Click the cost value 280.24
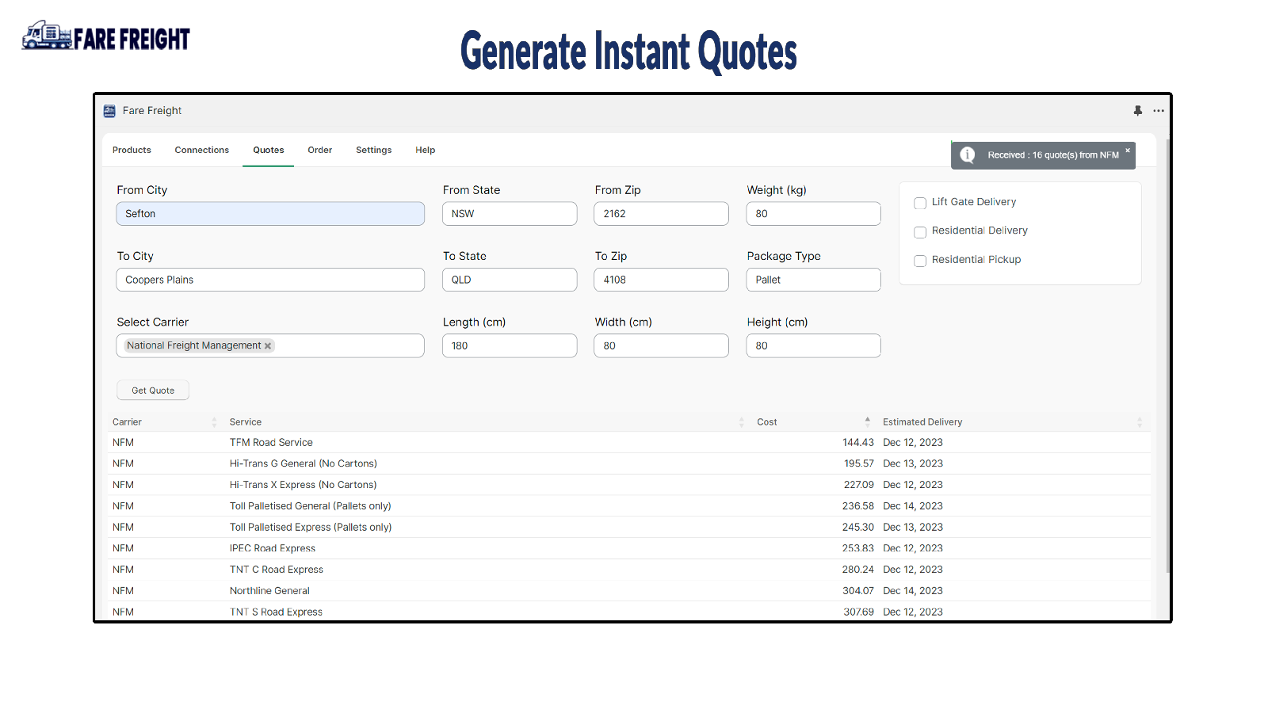 tap(858, 570)
